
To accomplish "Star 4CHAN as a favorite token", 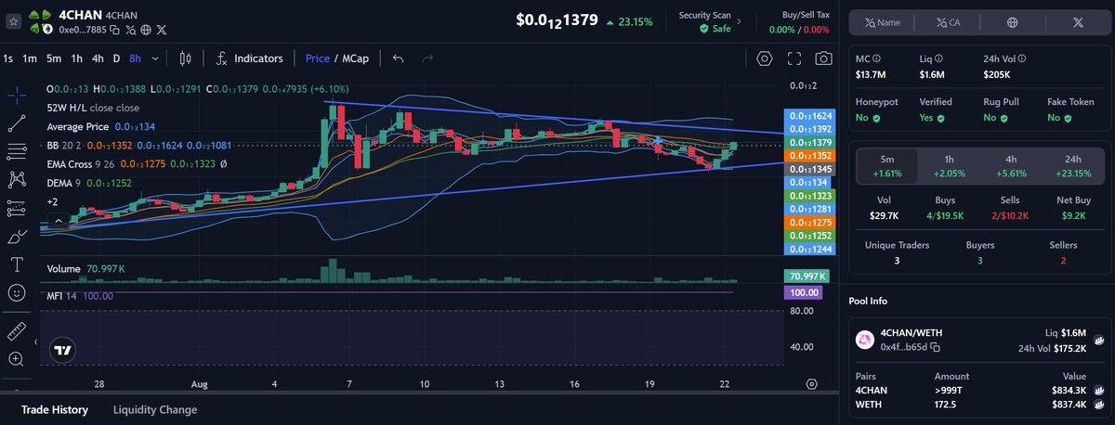I will (13, 21).
